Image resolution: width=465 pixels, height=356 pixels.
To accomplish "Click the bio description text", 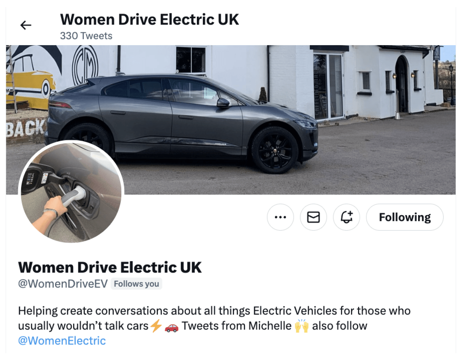I will (x=214, y=310).
